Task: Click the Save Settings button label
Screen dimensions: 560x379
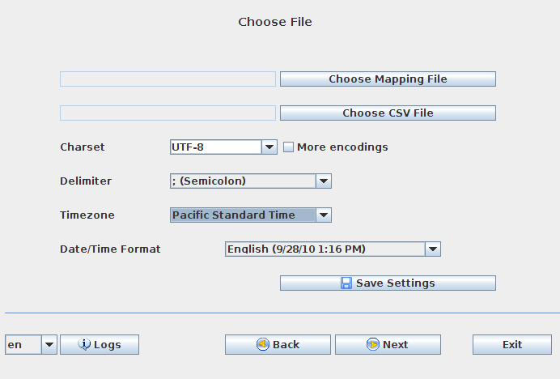Action: point(396,283)
